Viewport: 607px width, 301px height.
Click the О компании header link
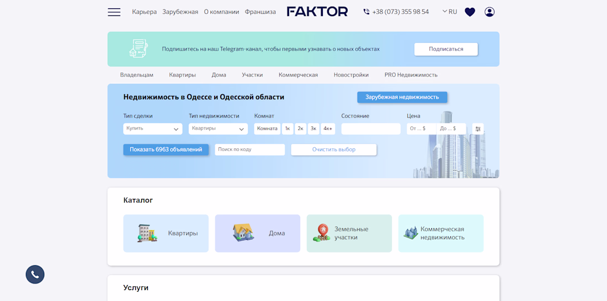click(x=221, y=12)
